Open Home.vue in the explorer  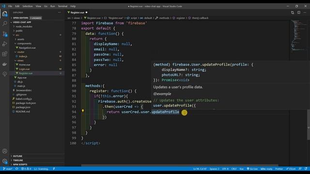[x=37, y=65]
